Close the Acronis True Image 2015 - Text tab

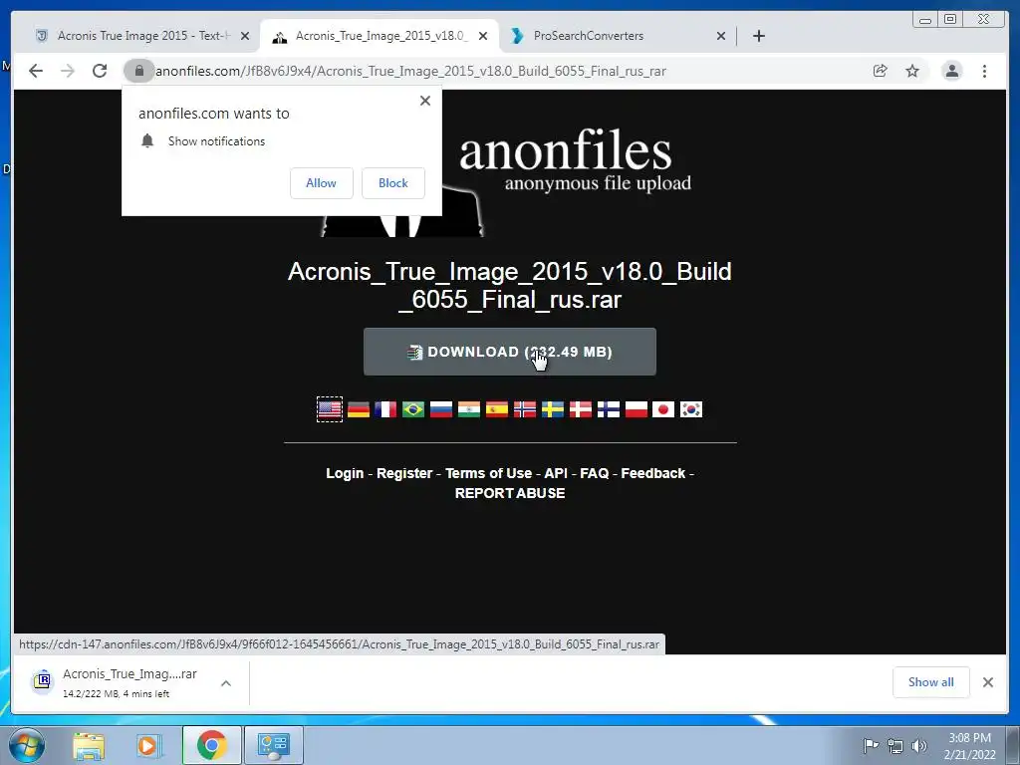[x=245, y=36]
